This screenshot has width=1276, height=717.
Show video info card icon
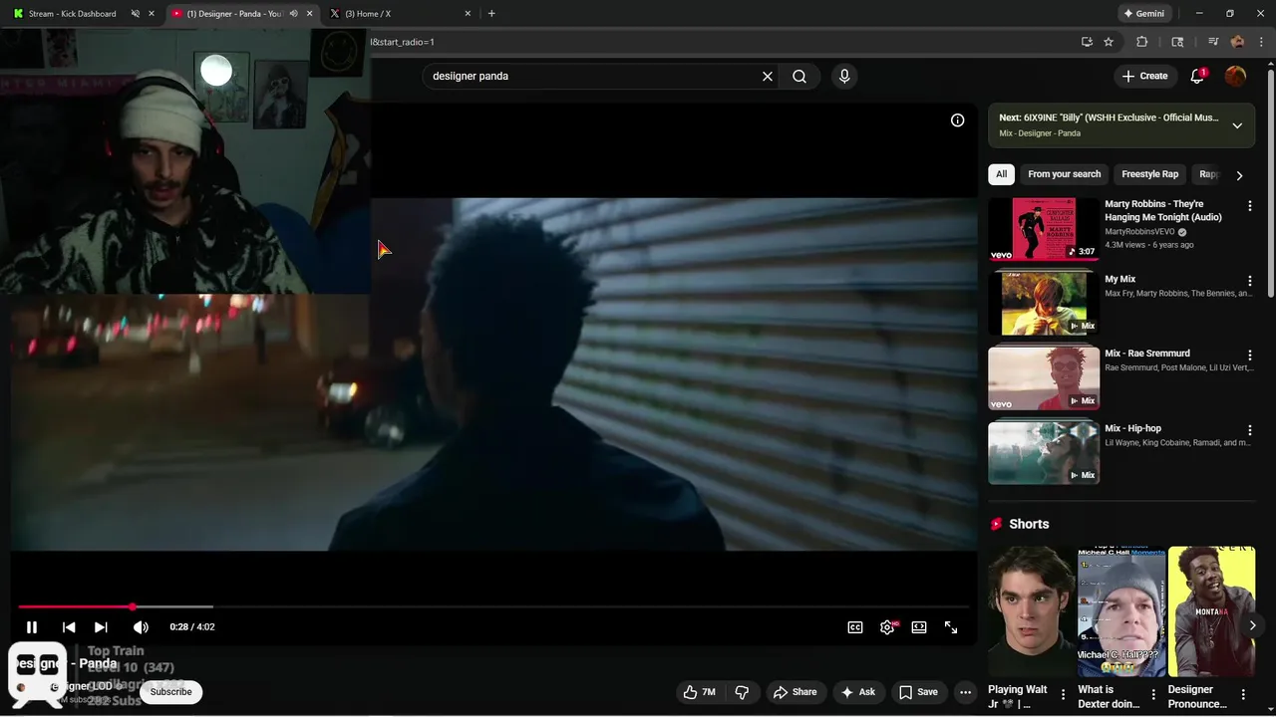957,120
